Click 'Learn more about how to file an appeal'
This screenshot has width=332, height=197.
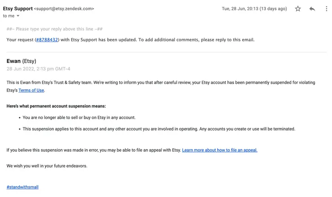[x=219, y=150]
